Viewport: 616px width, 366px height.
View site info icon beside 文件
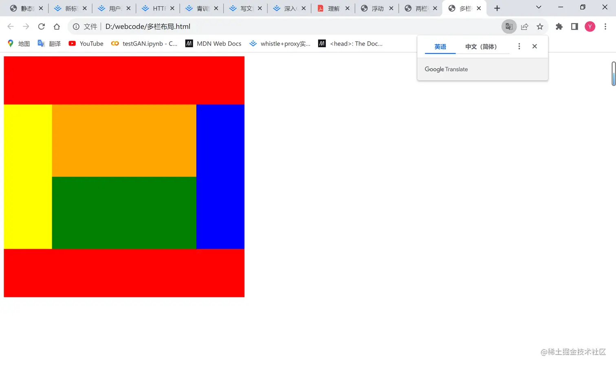76,26
